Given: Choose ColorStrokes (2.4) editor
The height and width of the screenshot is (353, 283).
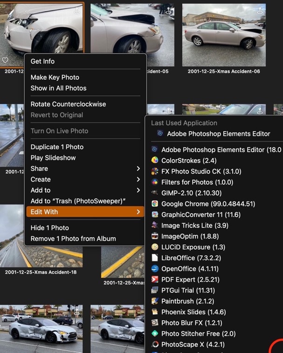Looking at the screenshot, I should click(x=214, y=160).
